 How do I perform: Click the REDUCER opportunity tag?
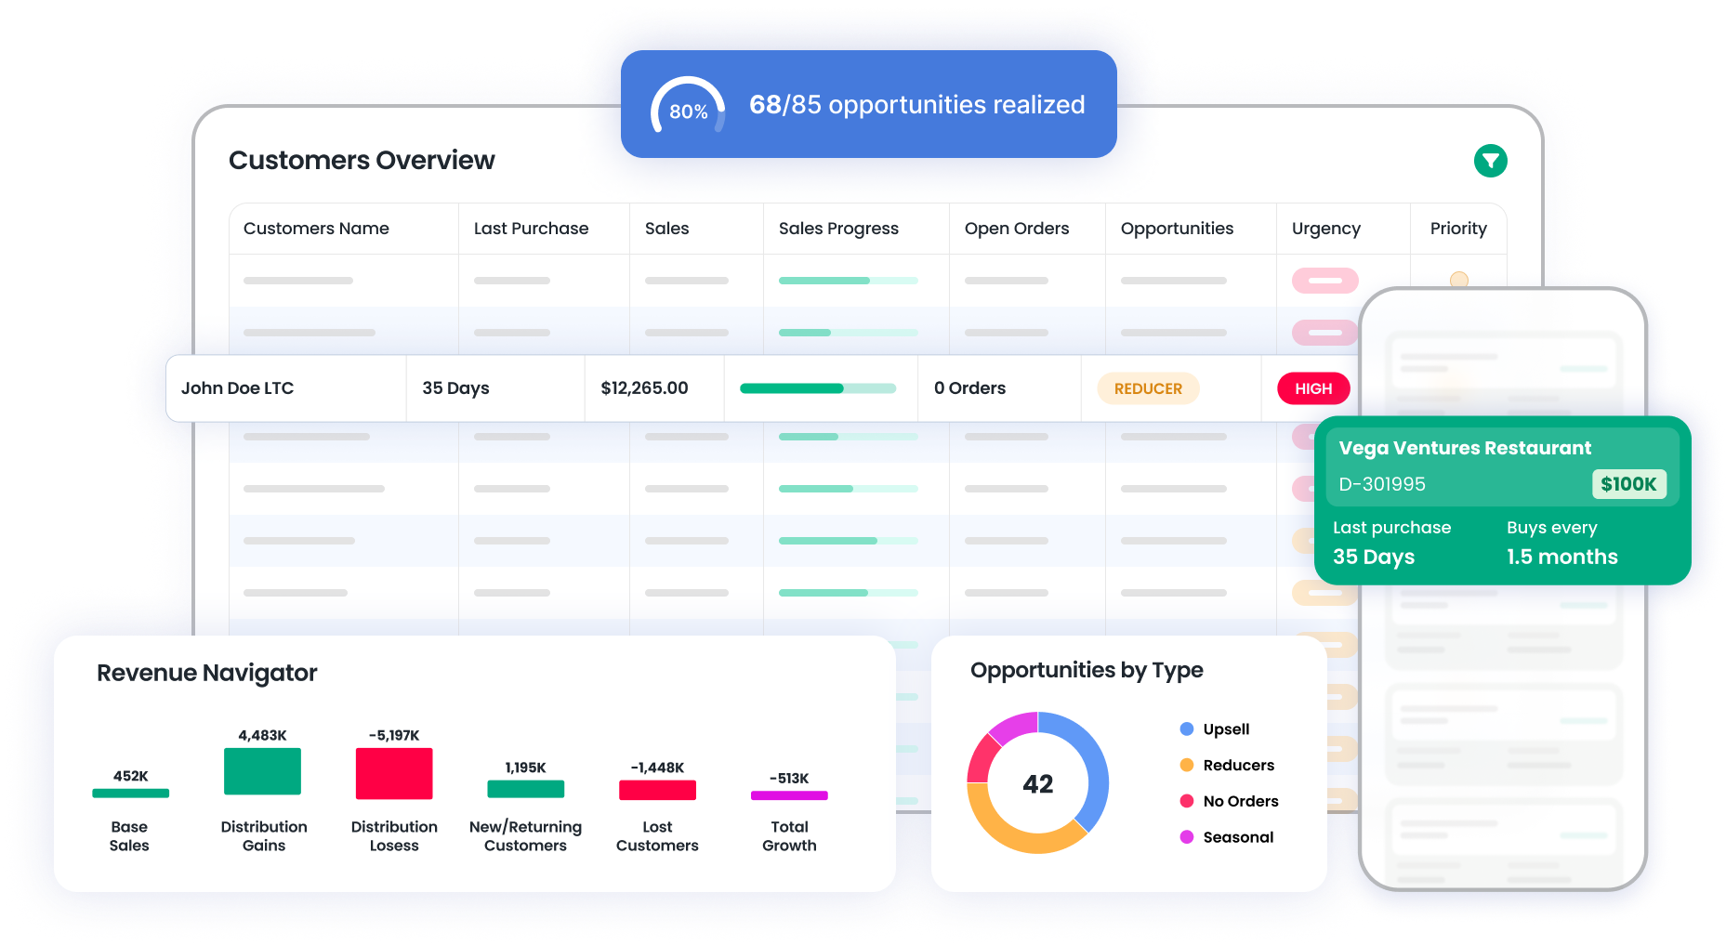[x=1148, y=388]
